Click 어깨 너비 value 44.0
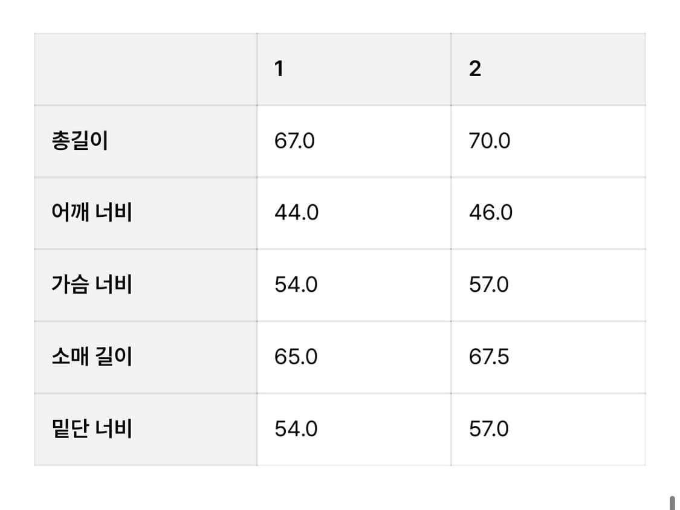680x510 pixels. coord(296,213)
